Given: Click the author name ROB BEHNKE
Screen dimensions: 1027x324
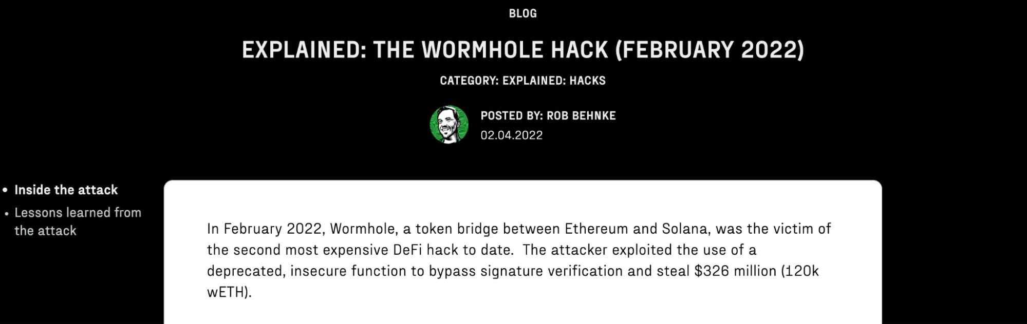Looking at the screenshot, I should pyautogui.click(x=581, y=116).
